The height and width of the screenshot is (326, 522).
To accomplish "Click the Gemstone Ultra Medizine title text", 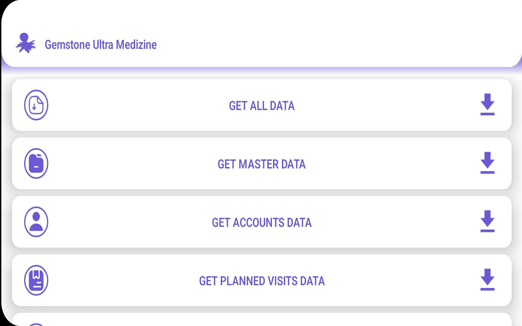I will click(x=100, y=44).
